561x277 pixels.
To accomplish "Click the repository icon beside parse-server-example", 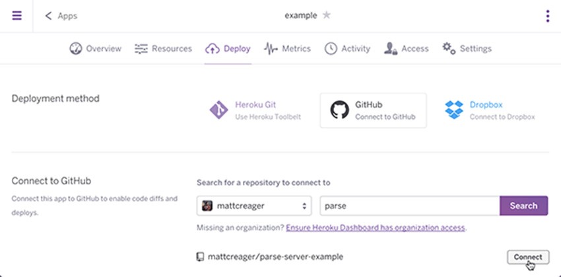I will (201, 257).
